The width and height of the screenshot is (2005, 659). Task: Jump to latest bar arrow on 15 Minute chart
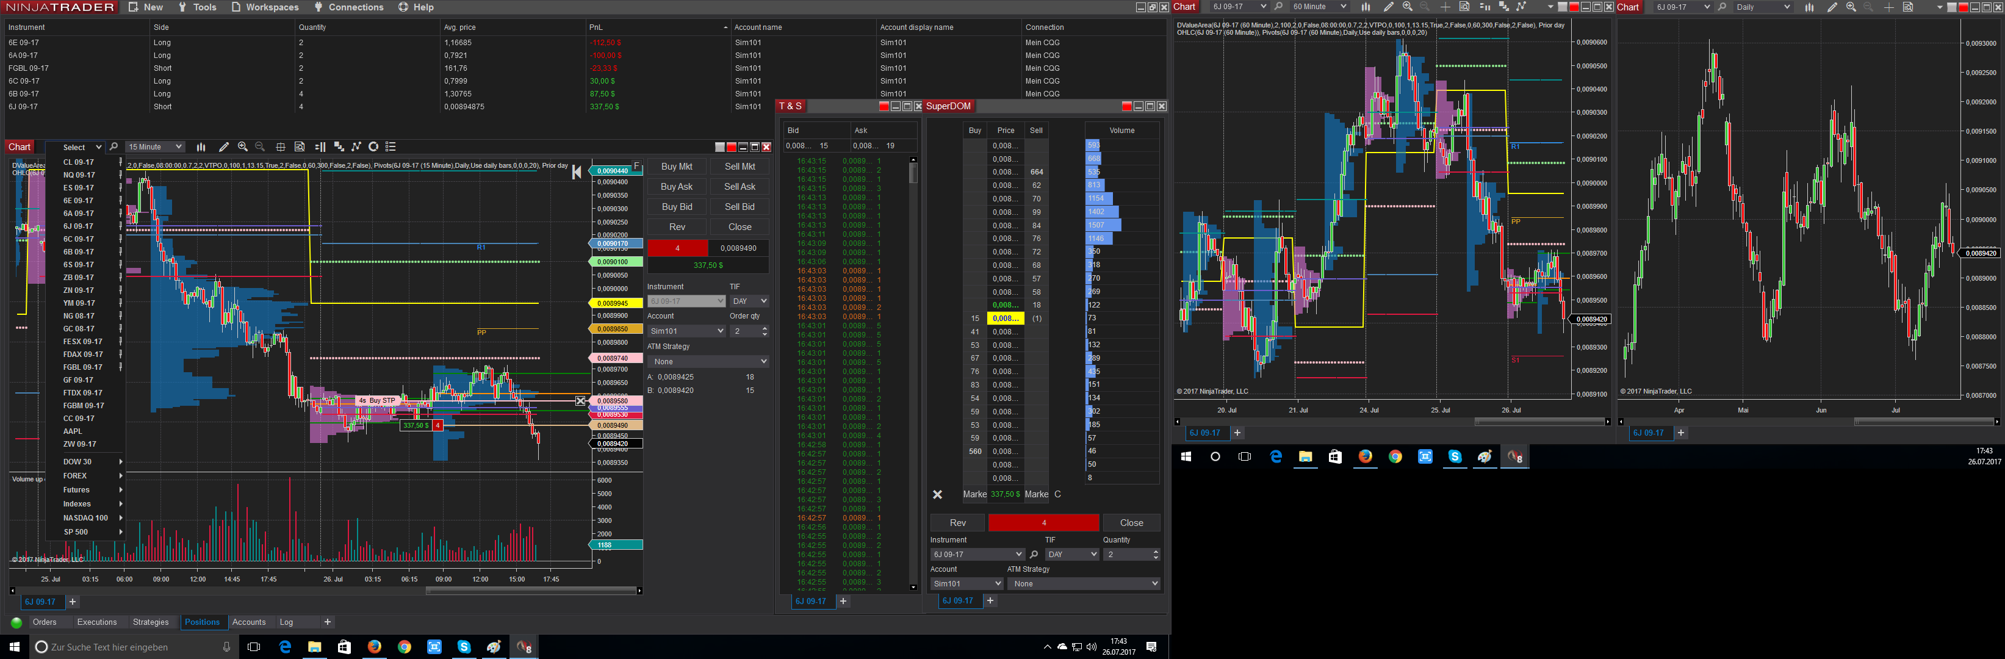(x=577, y=172)
